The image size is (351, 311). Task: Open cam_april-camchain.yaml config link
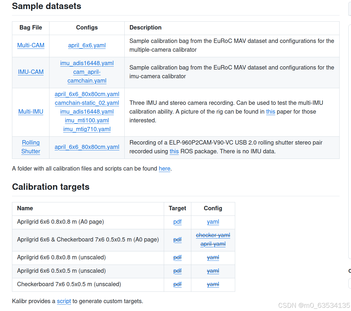[x=87, y=76]
